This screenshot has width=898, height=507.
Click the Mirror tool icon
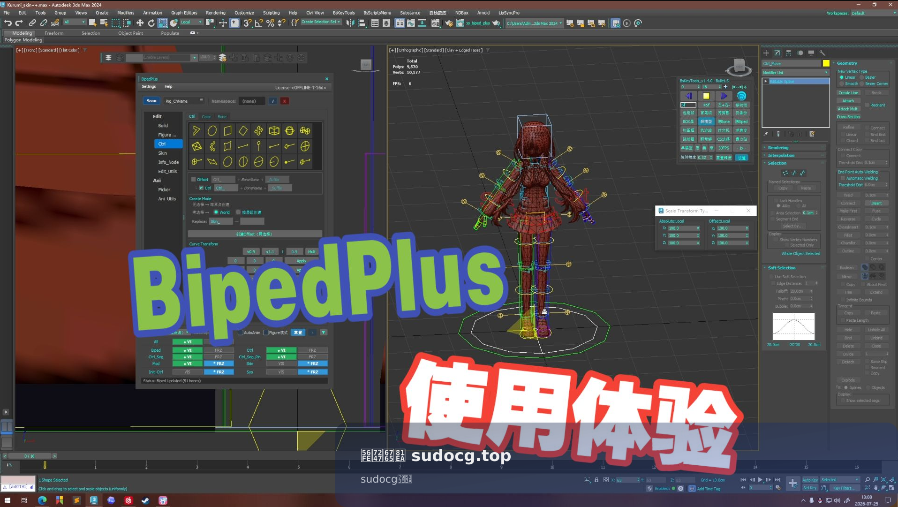click(350, 23)
